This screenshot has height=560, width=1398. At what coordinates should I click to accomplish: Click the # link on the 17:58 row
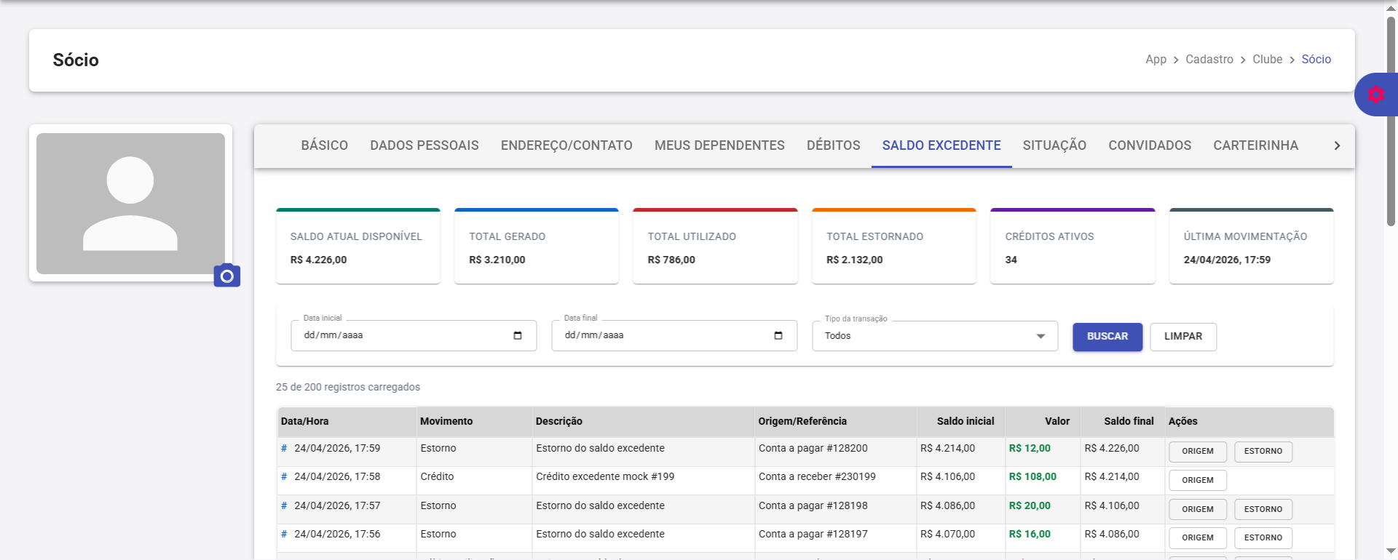[x=284, y=476]
